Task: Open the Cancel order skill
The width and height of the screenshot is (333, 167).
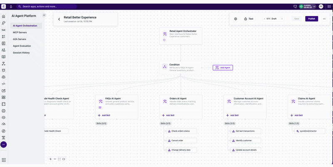Action: tap(181, 140)
